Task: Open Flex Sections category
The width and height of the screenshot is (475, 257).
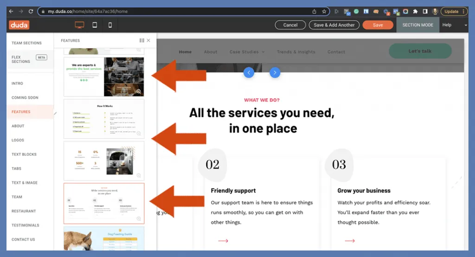Action: coord(29,59)
